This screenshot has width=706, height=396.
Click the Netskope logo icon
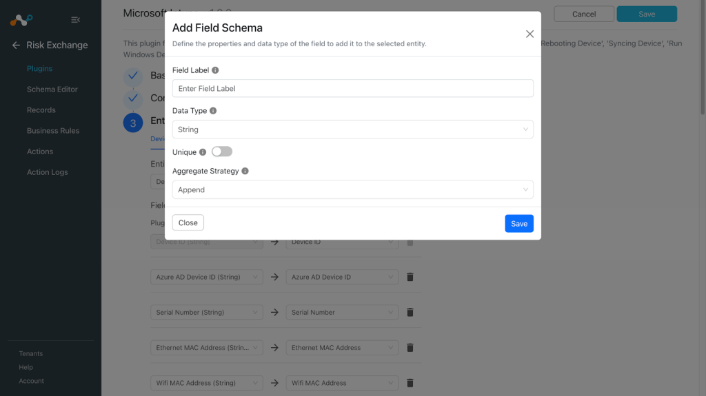(x=21, y=20)
